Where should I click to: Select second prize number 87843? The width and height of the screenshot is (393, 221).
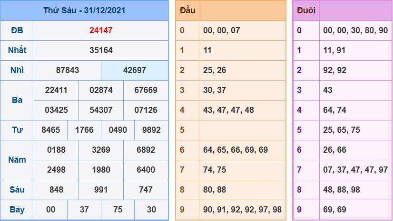pos(68,70)
